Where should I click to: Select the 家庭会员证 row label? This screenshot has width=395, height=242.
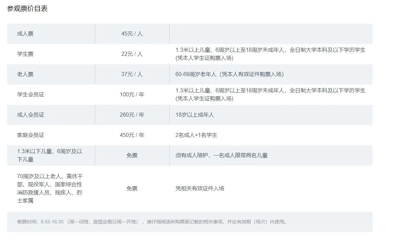[x=30, y=135]
